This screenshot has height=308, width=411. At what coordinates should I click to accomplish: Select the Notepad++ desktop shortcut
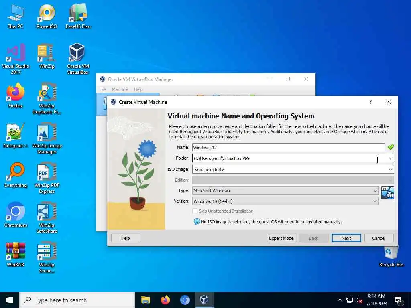[x=16, y=136]
